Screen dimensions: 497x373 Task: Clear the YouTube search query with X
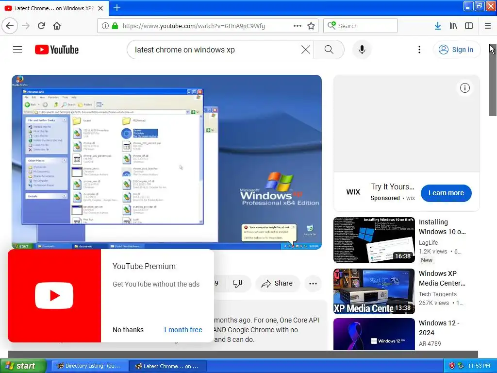pyautogui.click(x=306, y=50)
